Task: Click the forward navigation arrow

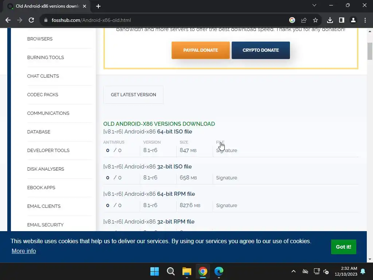Action: click(x=20, y=20)
